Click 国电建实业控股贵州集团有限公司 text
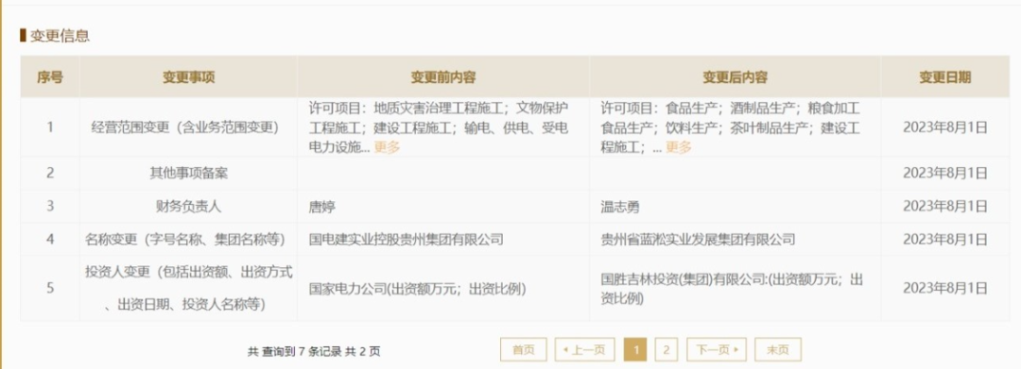The height and width of the screenshot is (369, 1021). pos(407,240)
